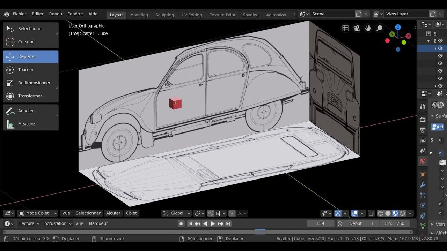This screenshot has width=447, height=251.
Task: Hide the highlighted outliner object via eye
Action: pyautogui.click(x=440, y=48)
